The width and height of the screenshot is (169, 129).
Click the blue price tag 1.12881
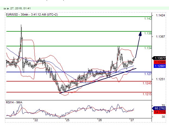(160, 66)
